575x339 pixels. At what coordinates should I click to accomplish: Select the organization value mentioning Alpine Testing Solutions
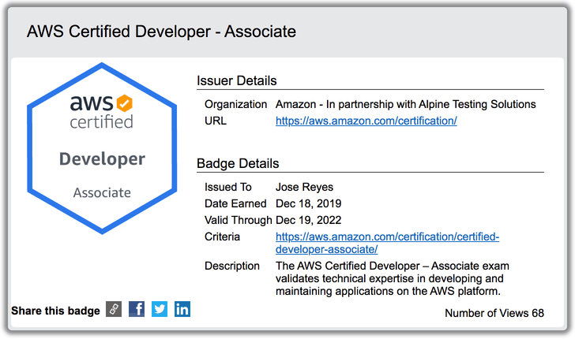click(x=406, y=104)
